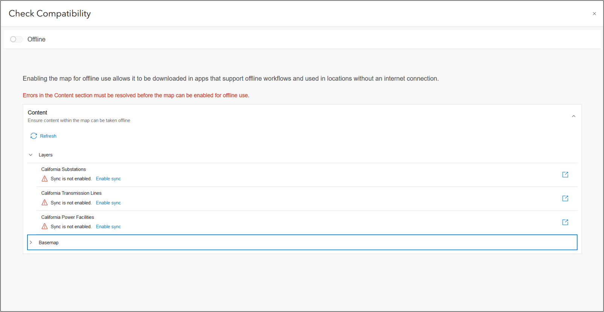Close the Check Compatibility dialog
The height and width of the screenshot is (312, 604).
tap(594, 14)
